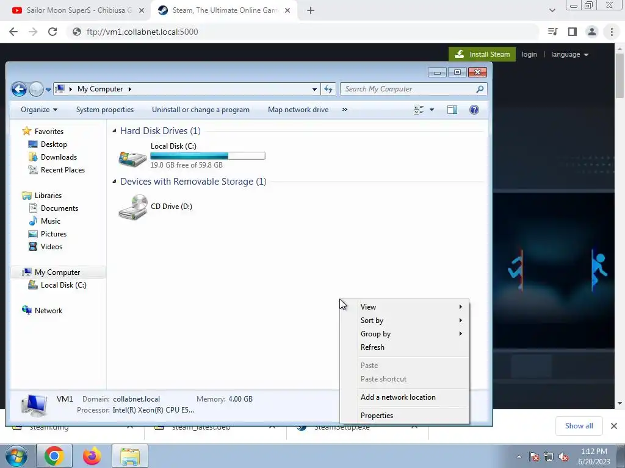Image resolution: width=625 pixels, height=468 pixels.
Task: Click the Install Steam button
Action: tap(482, 54)
